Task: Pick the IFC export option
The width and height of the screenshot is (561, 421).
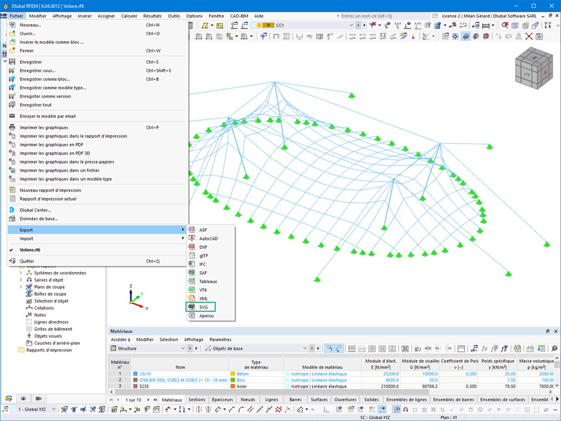Action: (211, 264)
